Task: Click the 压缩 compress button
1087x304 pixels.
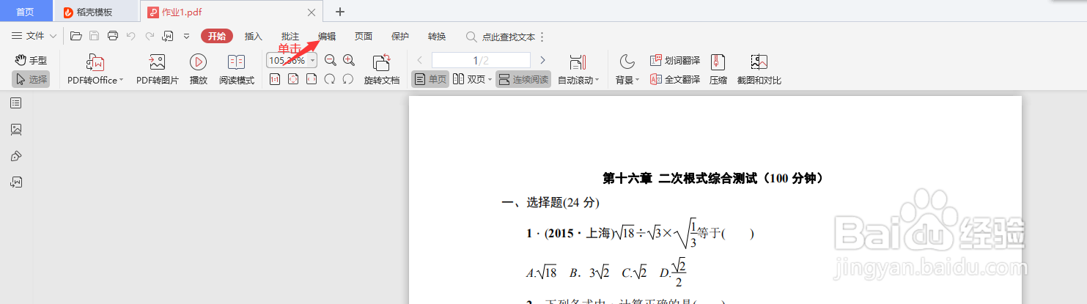Action: coord(718,70)
